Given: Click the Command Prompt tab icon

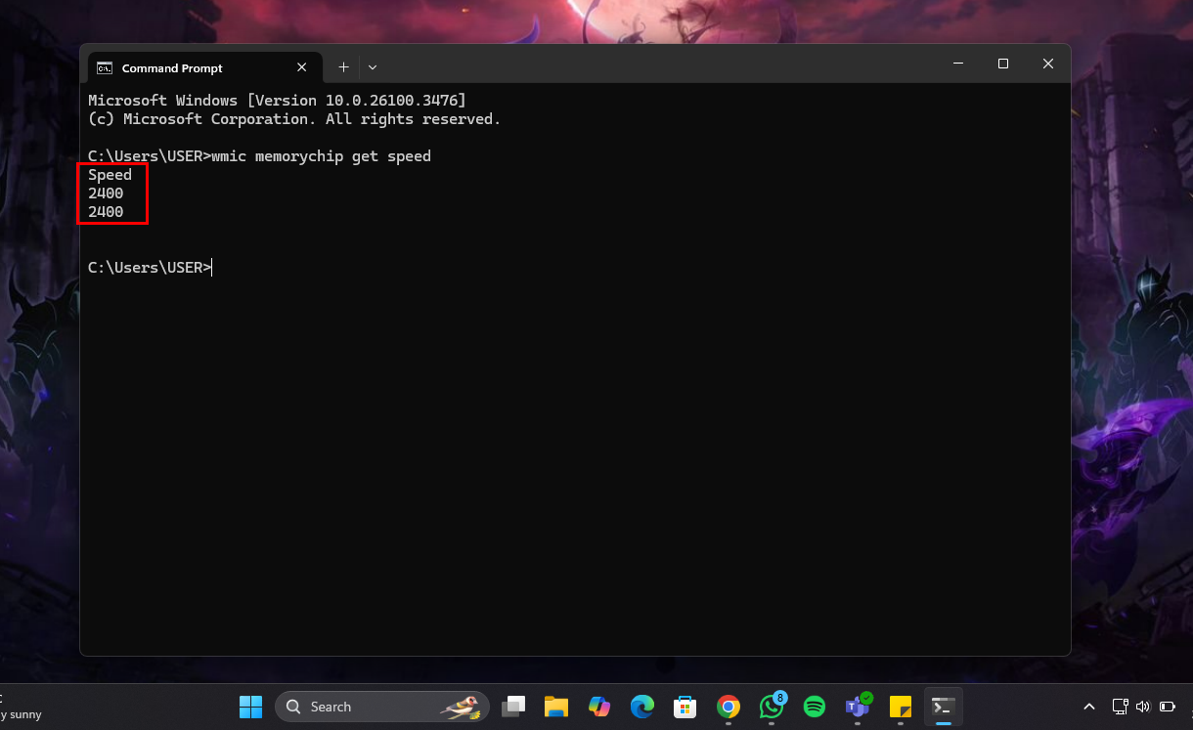Looking at the screenshot, I should (x=104, y=67).
